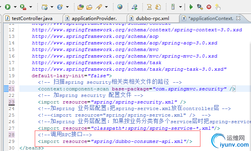Viewport: 251px width, 151px height.
Task: Select the *applicationContext editor tab
Action: tap(211, 19)
